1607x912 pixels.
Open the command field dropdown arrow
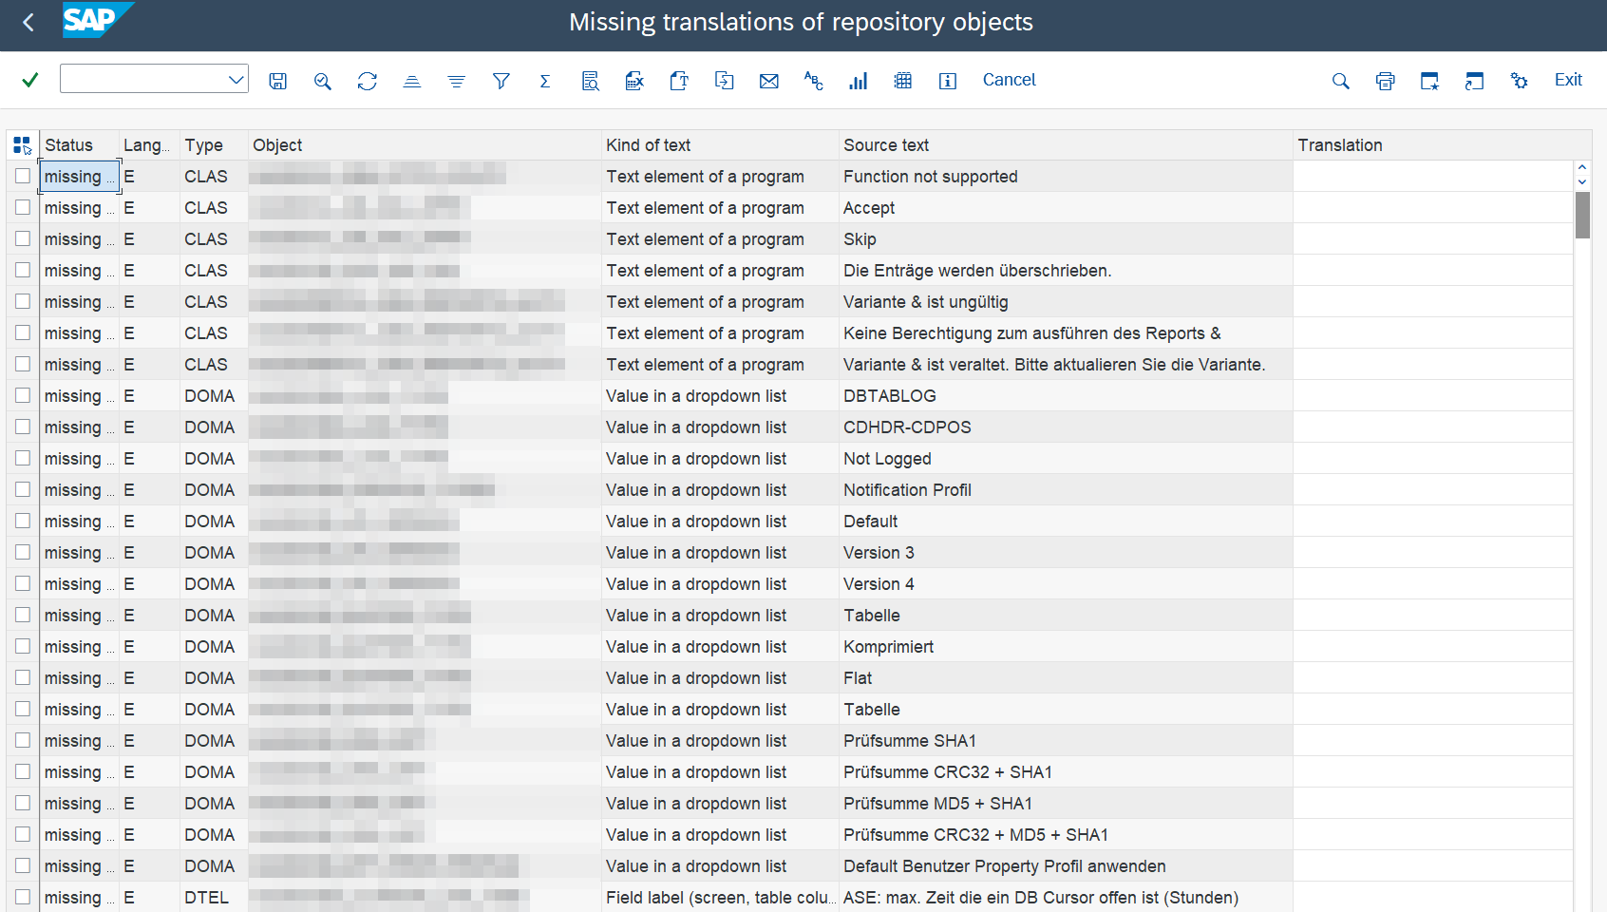[x=236, y=80]
